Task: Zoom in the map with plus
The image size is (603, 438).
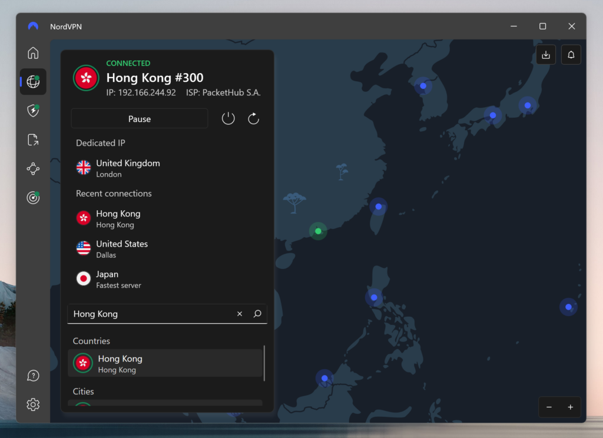Action: (570, 407)
